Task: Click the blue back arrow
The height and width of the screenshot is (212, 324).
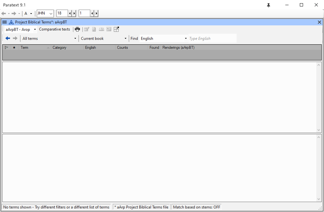Action: click(8, 38)
